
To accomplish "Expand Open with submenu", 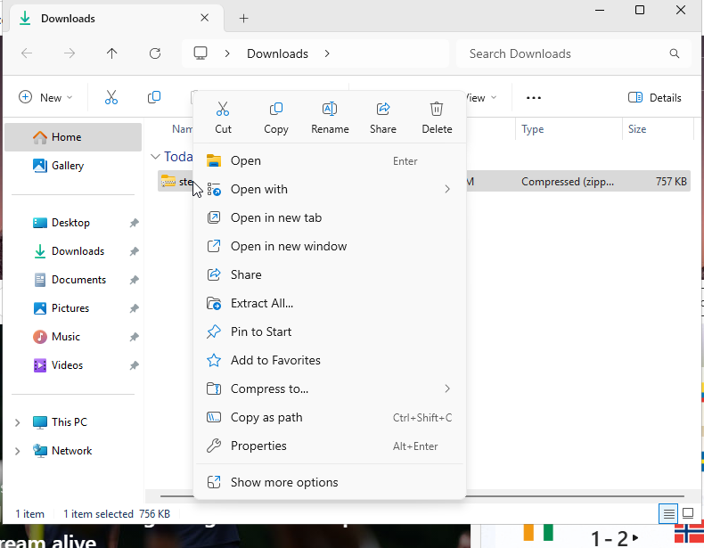I will [330, 189].
